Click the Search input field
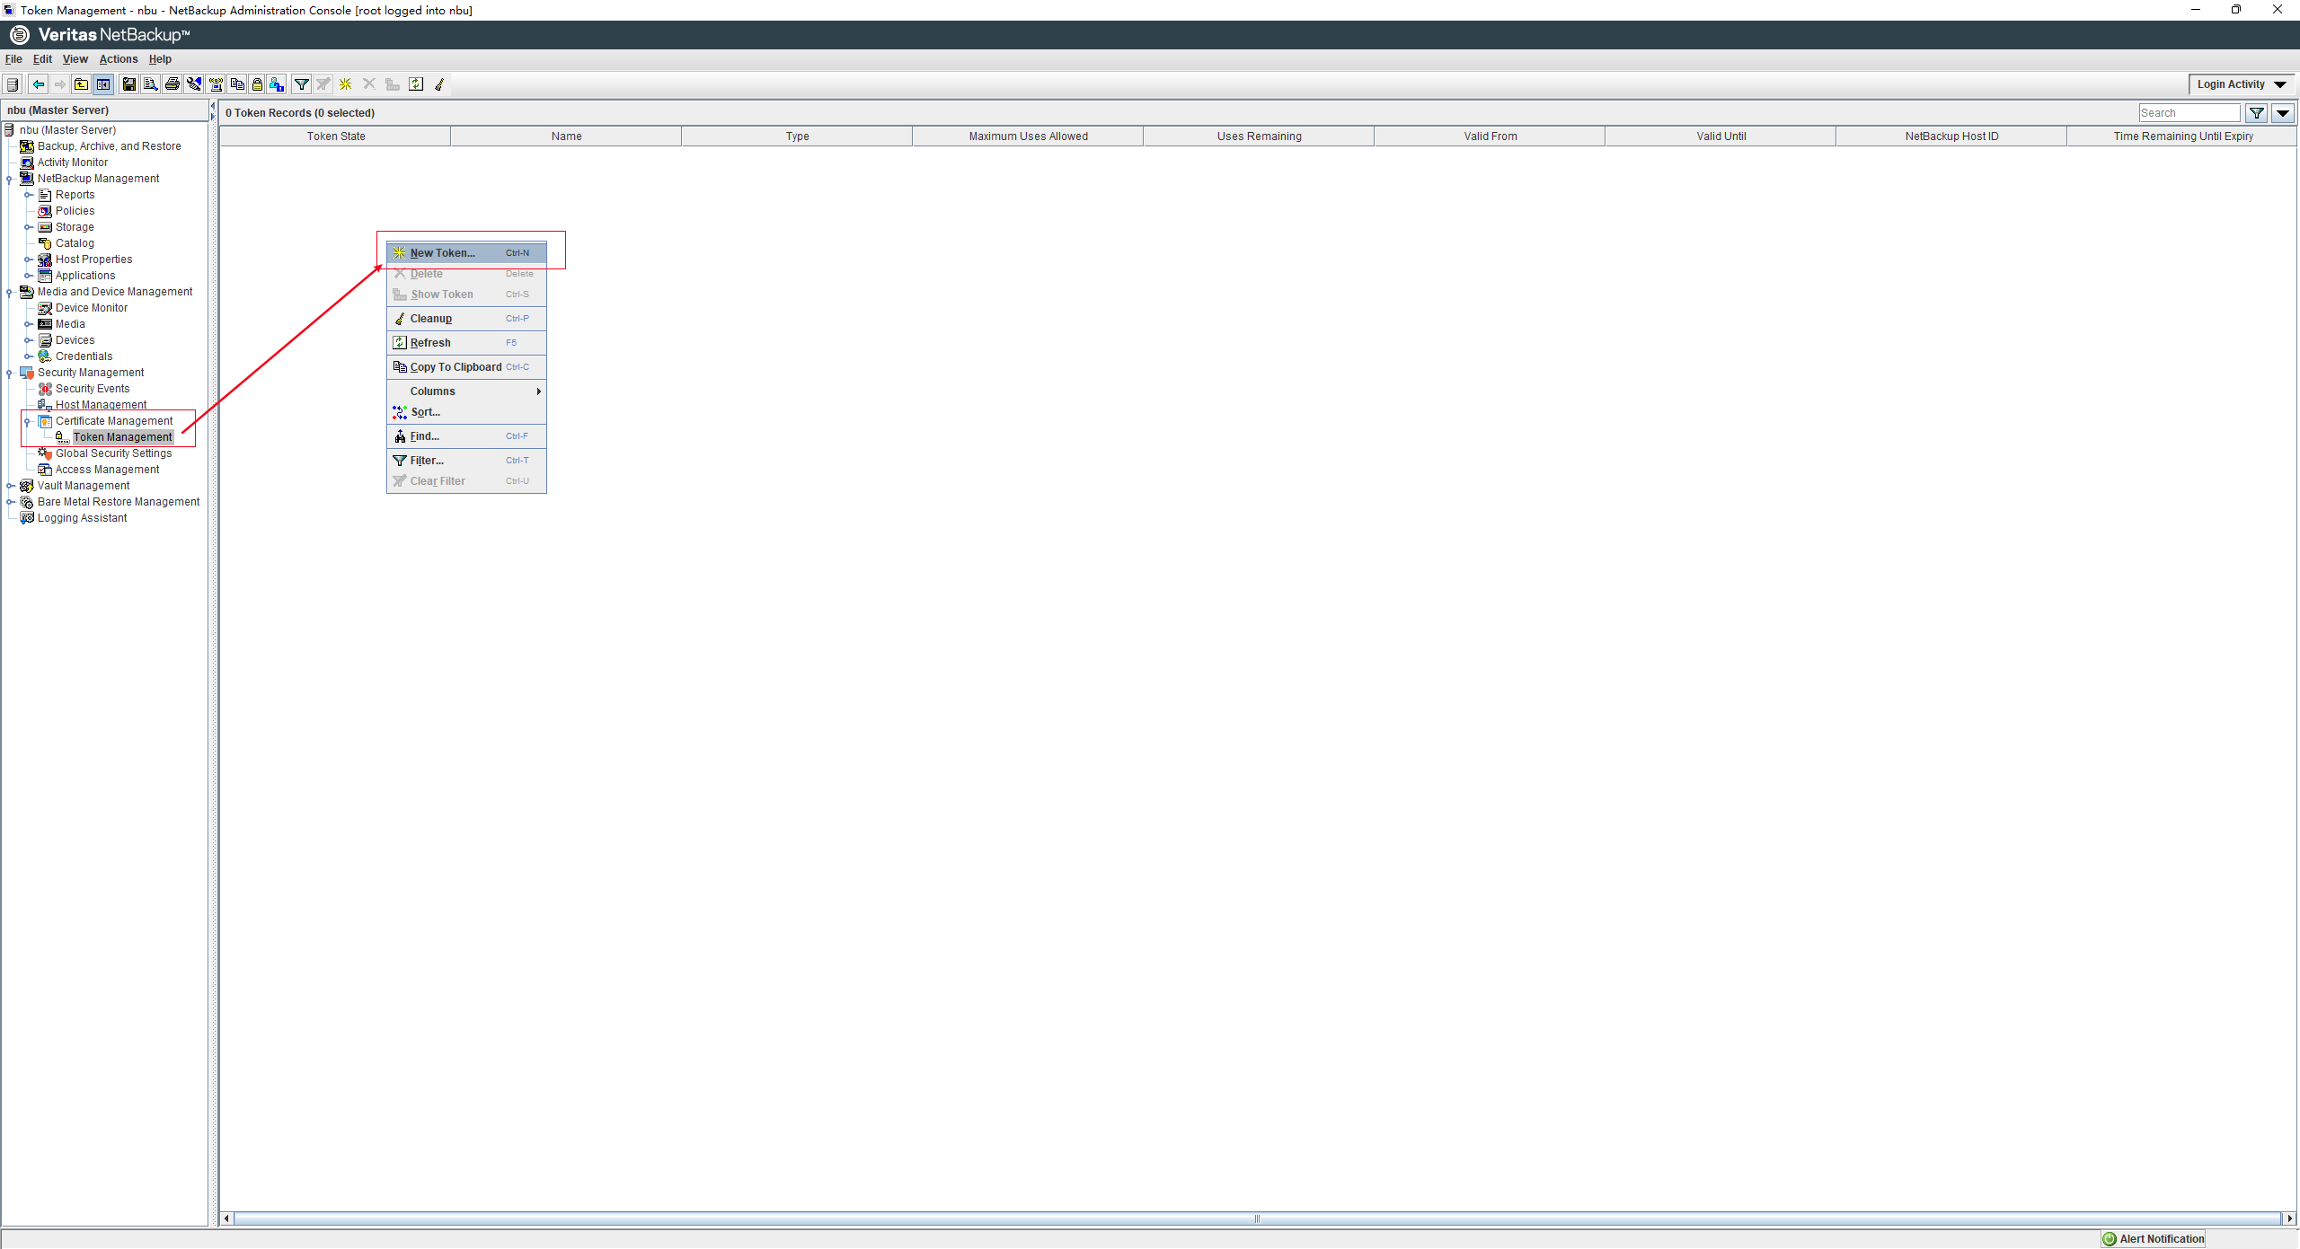 click(x=2189, y=113)
